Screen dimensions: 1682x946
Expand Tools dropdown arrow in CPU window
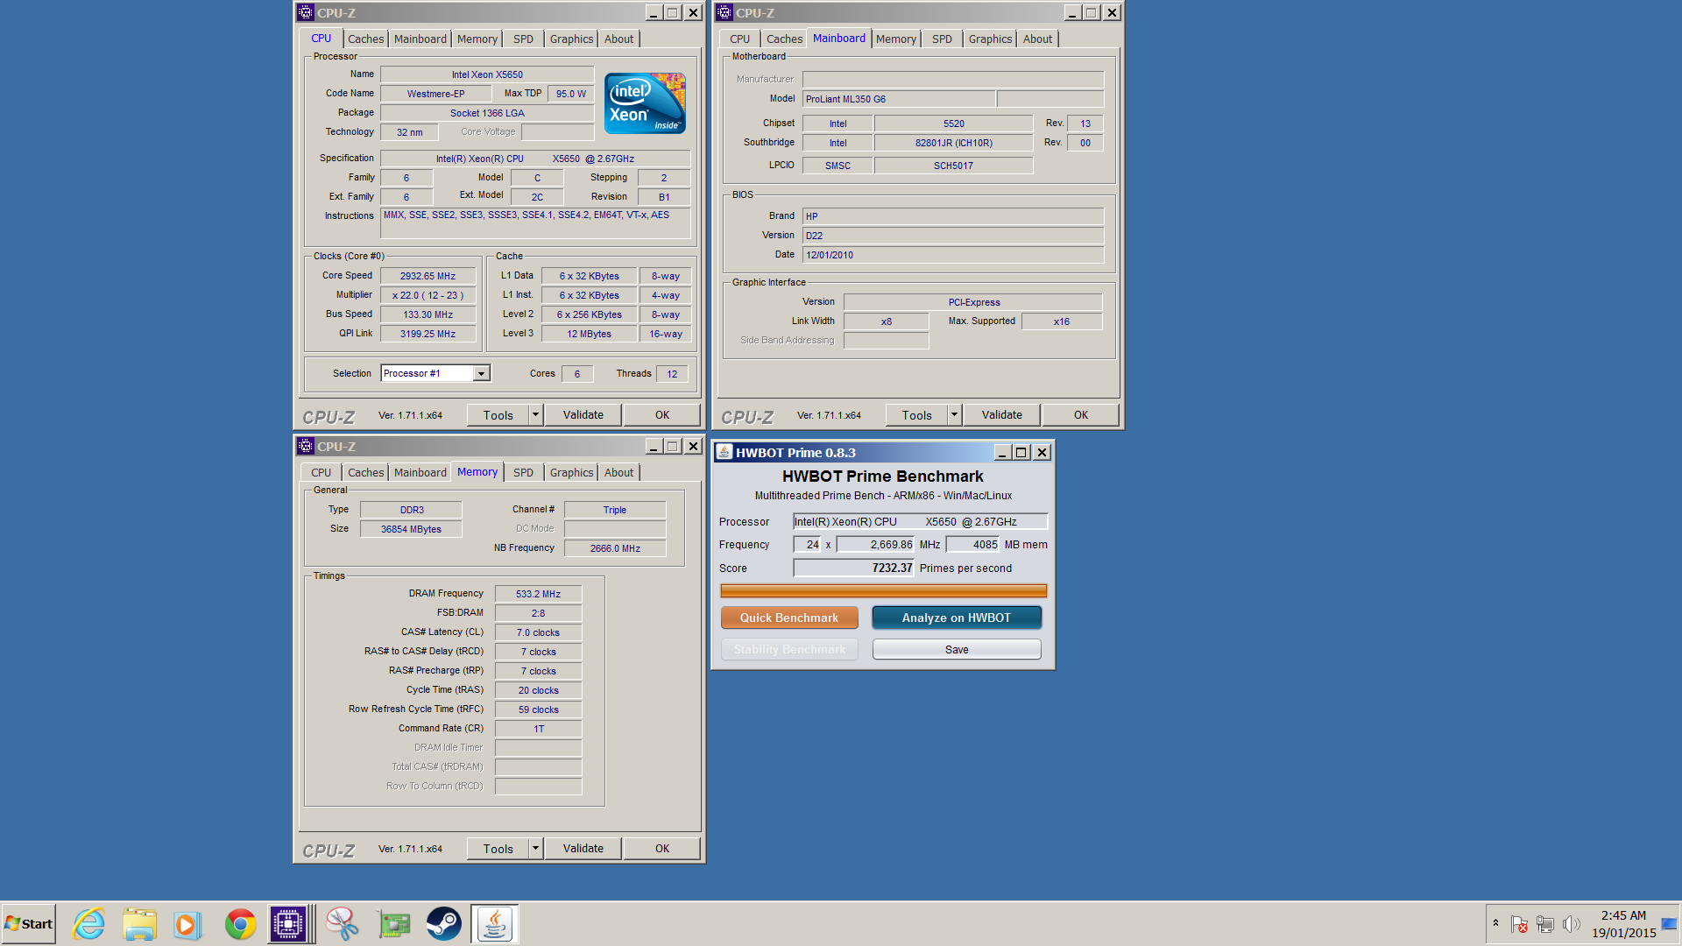click(536, 415)
